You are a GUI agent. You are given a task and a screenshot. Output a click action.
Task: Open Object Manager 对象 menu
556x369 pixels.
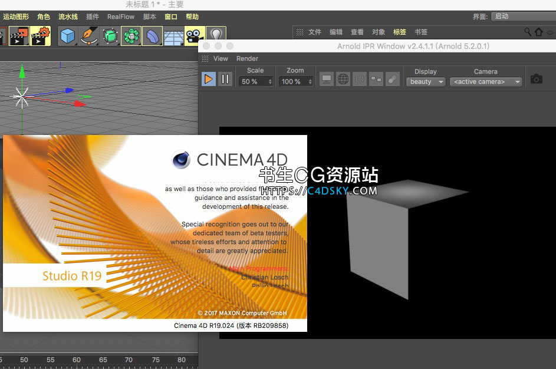click(379, 32)
